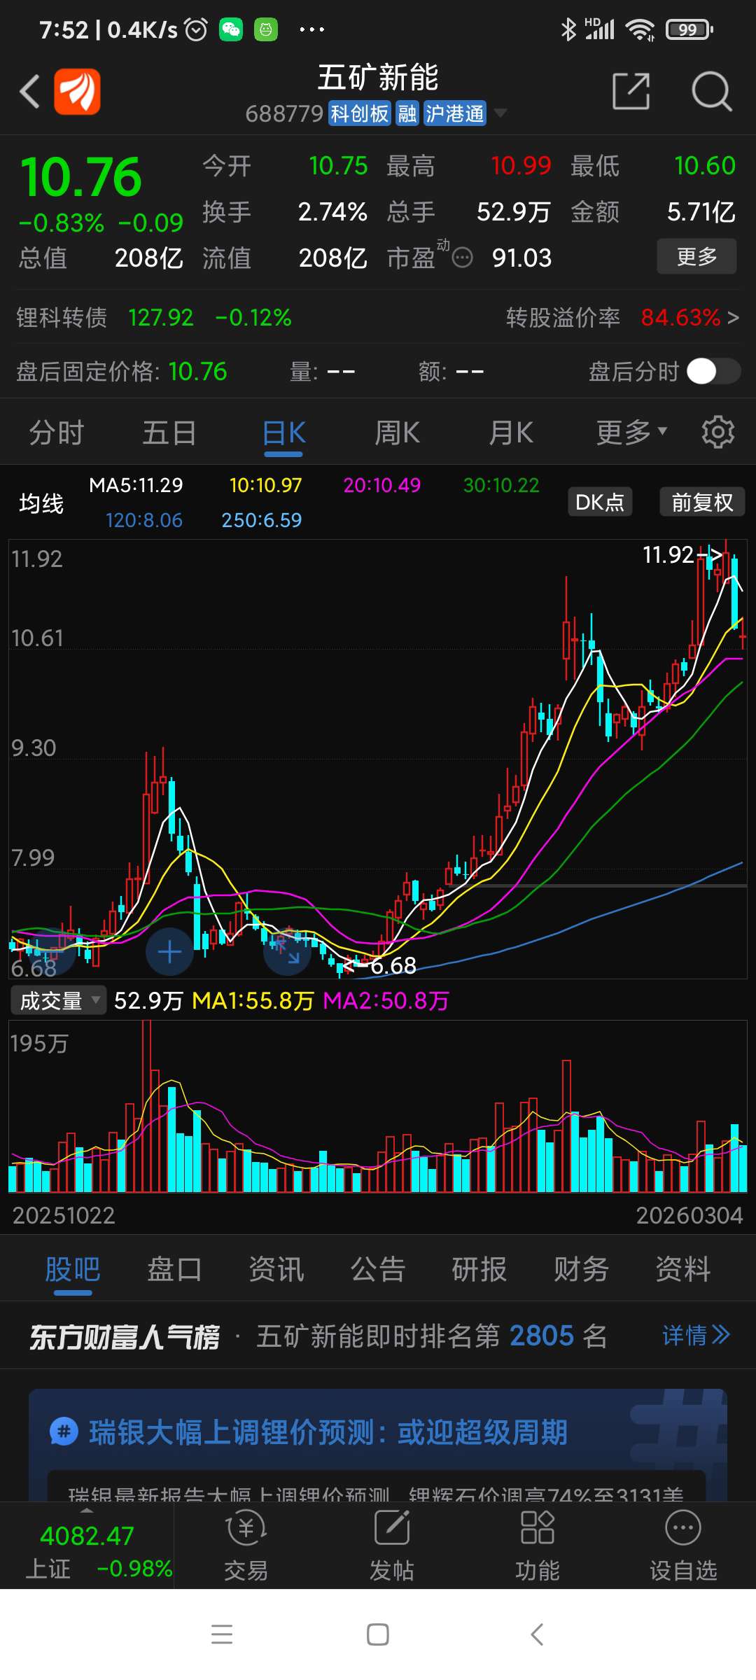Tap the three-dots status bar overflow

[311, 29]
